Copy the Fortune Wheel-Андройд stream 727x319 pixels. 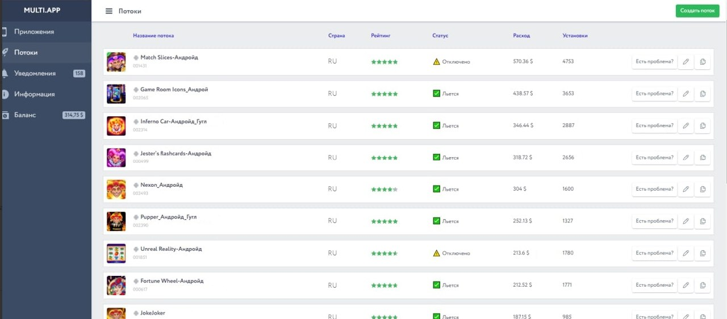[703, 285]
